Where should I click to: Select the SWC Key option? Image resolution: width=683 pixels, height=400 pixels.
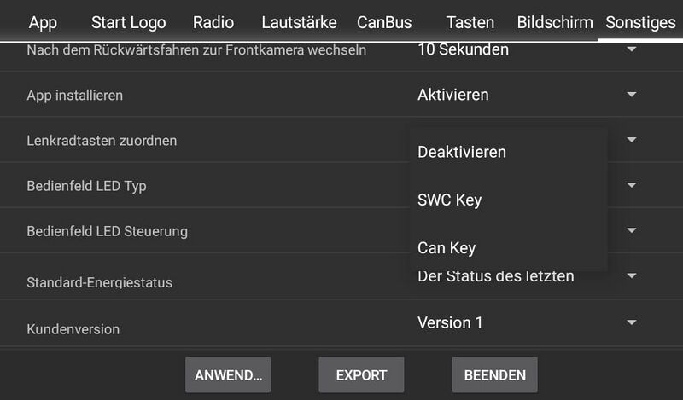(450, 200)
